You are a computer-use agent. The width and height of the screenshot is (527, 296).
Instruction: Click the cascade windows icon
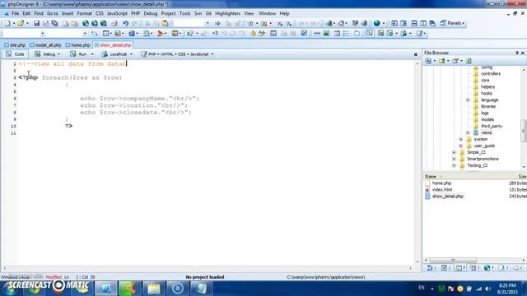432,23
